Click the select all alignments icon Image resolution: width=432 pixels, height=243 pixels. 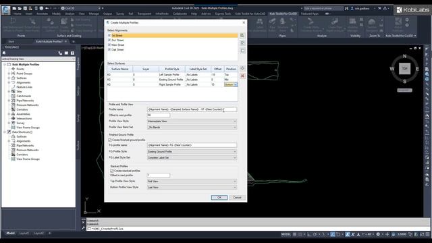click(x=242, y=43)
